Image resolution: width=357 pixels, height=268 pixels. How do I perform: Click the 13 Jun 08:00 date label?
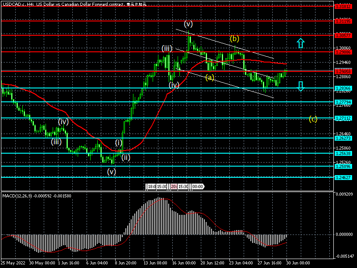[x=155, y=263]
